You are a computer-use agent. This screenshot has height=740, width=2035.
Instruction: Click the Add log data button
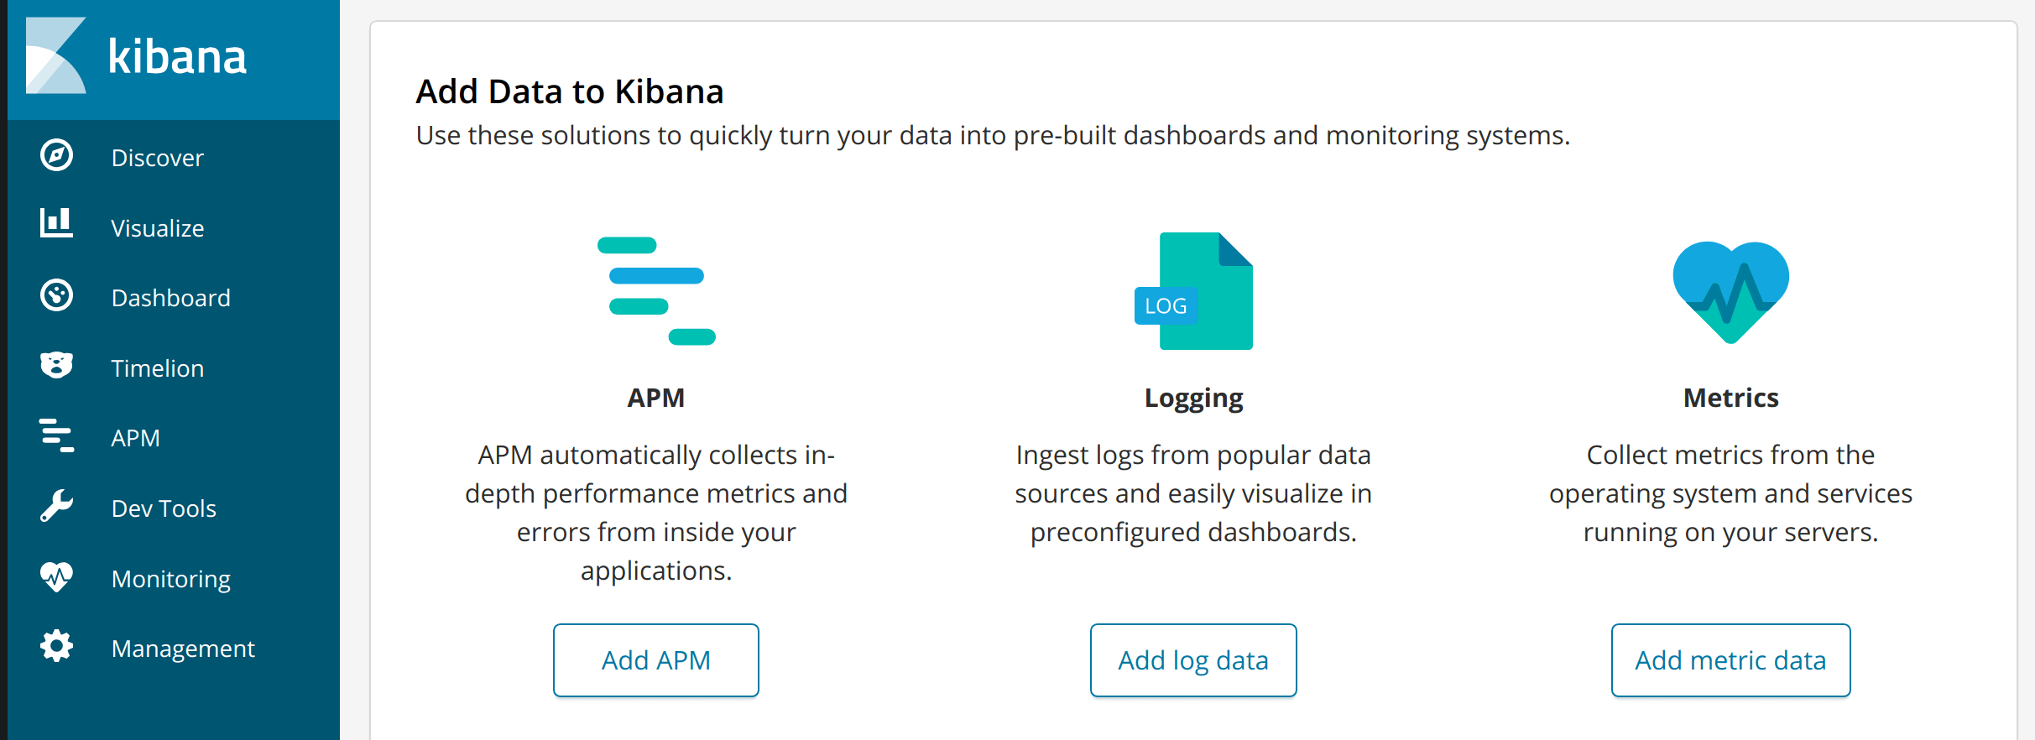click(x=1192, y=660)
